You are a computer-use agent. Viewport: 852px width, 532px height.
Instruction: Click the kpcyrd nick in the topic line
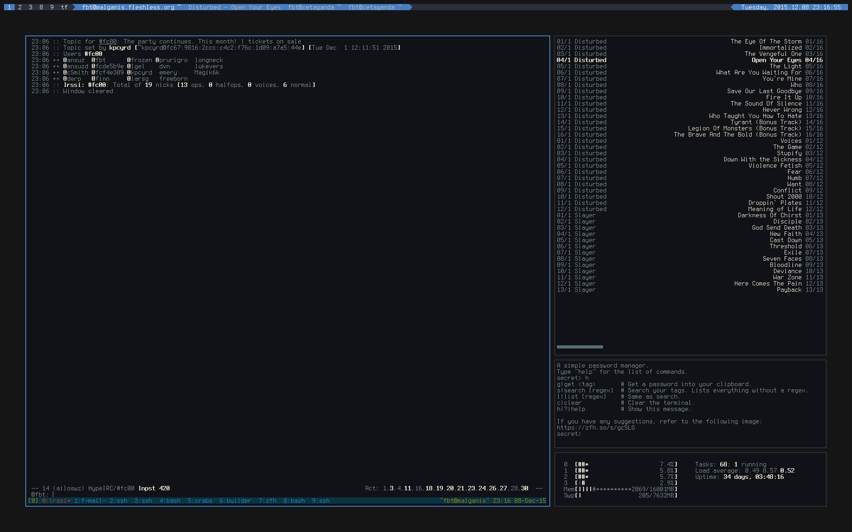[120, 47]
